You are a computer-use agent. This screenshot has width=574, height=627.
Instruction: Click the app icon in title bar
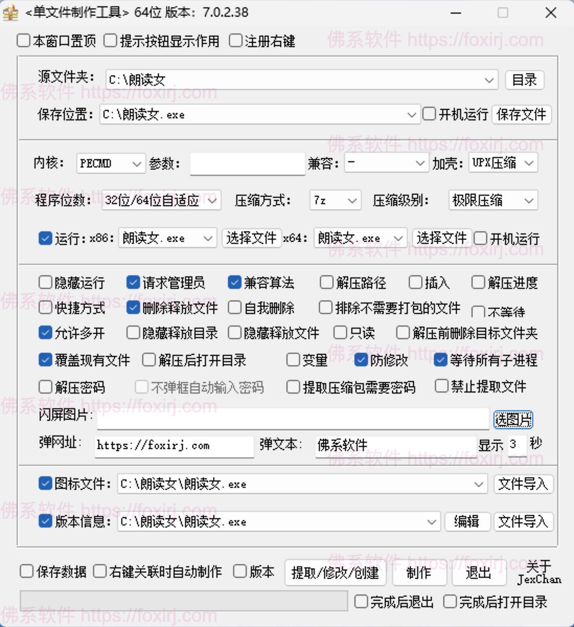click(10, 12)
